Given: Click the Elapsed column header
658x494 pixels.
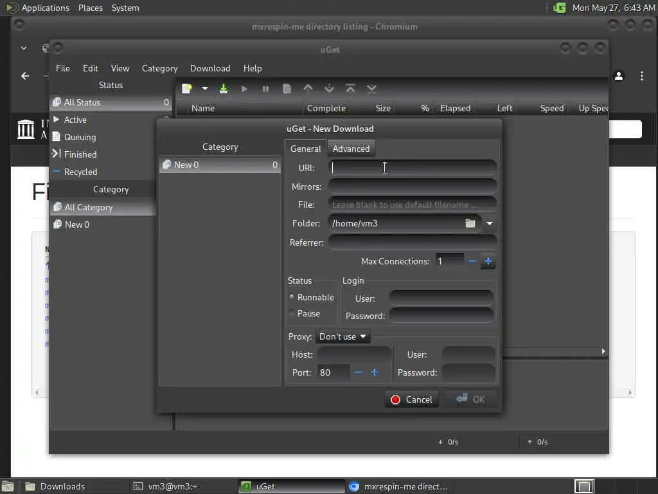Looking at the screenshot, I should (x=456, y=108).
